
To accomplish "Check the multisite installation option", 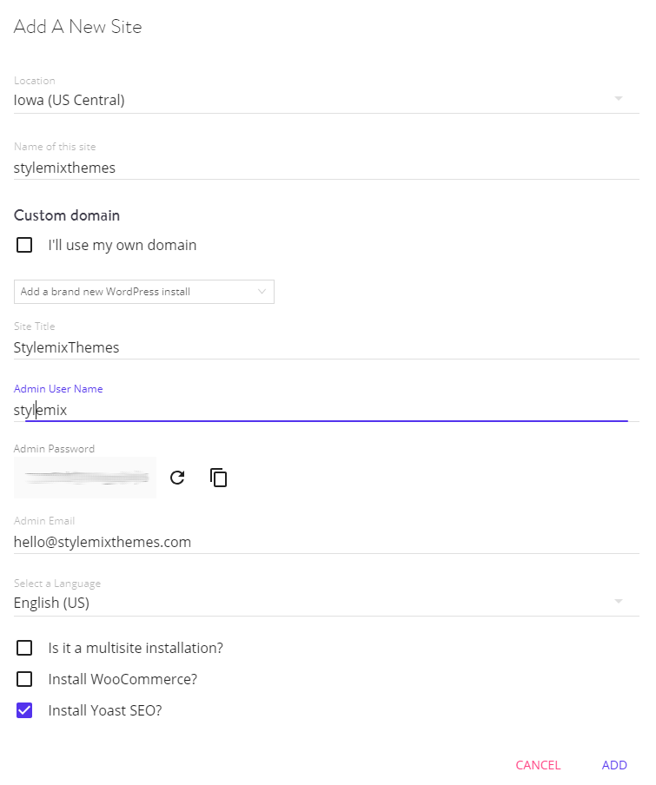I will (x=24, y=648).
